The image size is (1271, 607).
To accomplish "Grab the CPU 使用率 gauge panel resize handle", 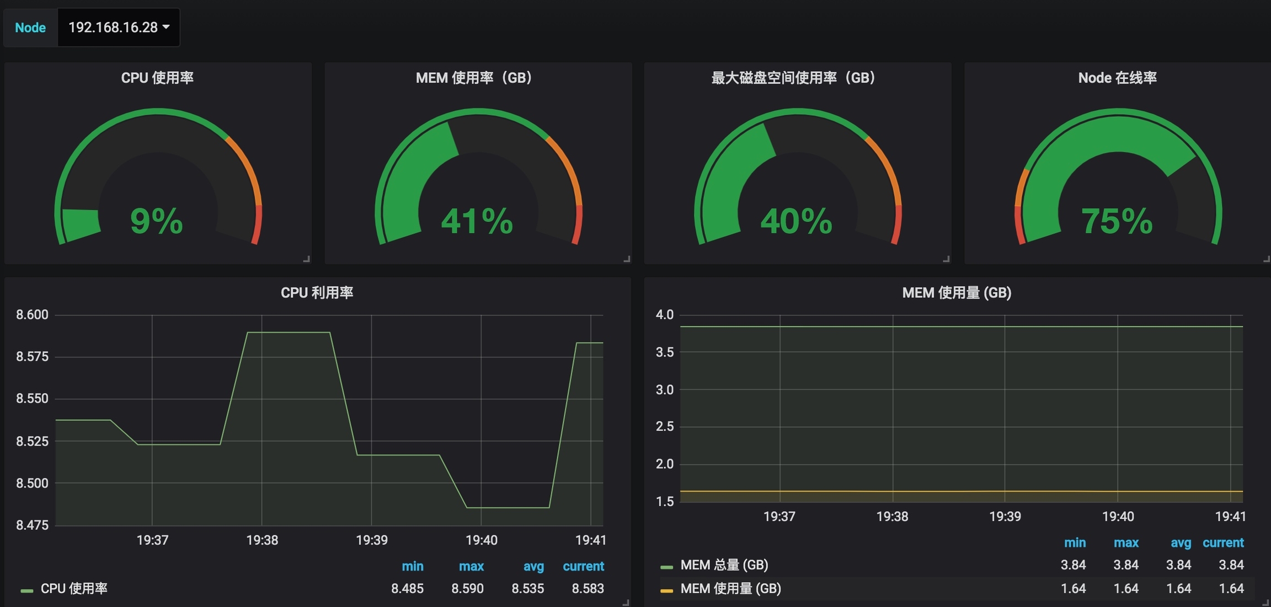I will (307, 259).
